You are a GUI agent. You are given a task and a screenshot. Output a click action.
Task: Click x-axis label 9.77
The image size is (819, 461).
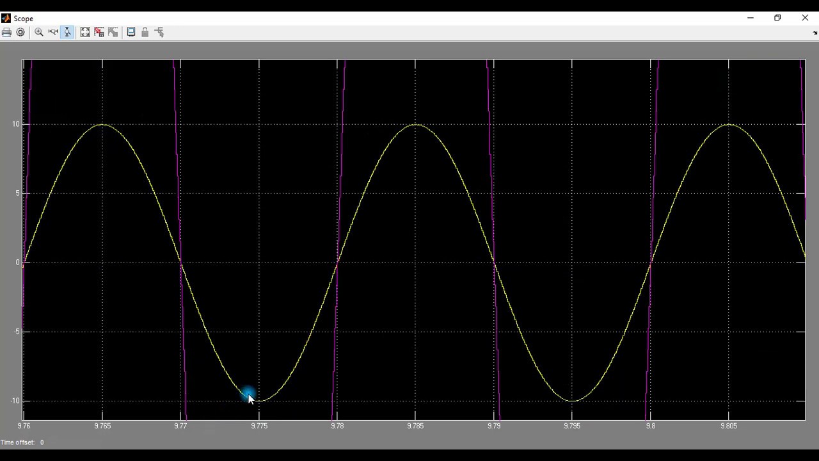pos(180,426)
